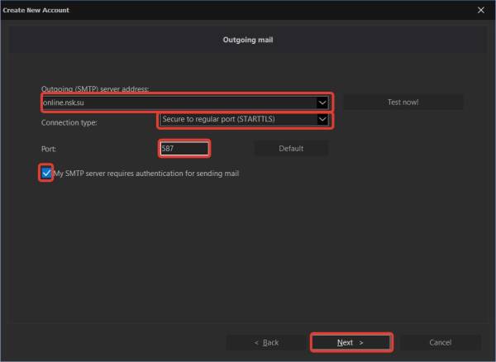Click the Outgoing mail header banner
Image resolution: width=496 pixels, height=362 pixels.
(246, 39)
